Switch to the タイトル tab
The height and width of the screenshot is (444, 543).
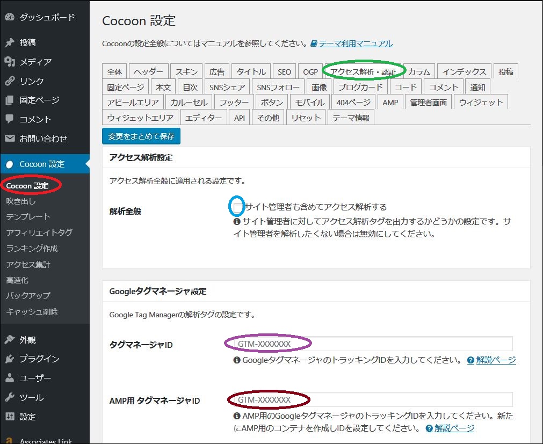251,71
